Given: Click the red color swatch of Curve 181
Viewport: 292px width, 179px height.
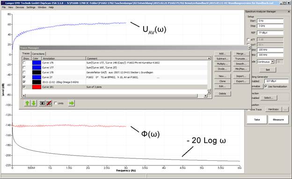Looking at the screenshot, I should click(x=36, y=87).
